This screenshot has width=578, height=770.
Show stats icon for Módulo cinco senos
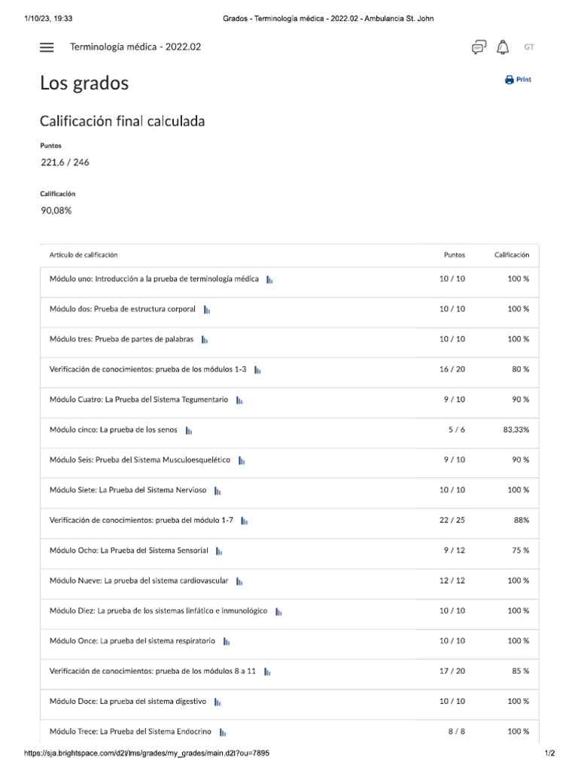tap(189, 431)
